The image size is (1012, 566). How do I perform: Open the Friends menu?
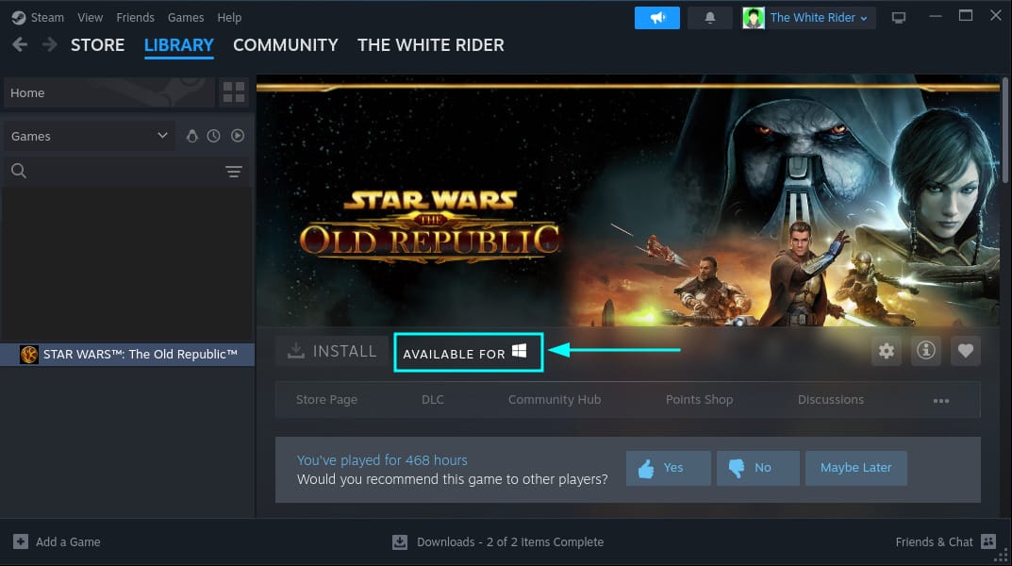[135, 17]
